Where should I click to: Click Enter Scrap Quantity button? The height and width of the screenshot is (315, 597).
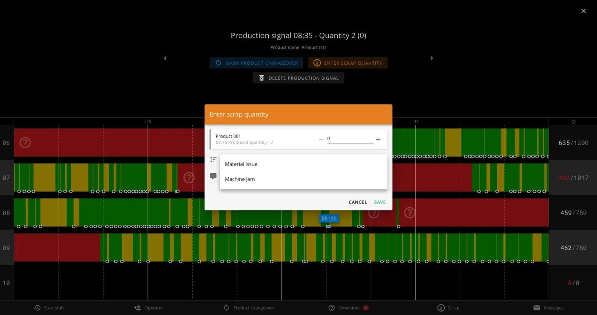tap(348, 63)
